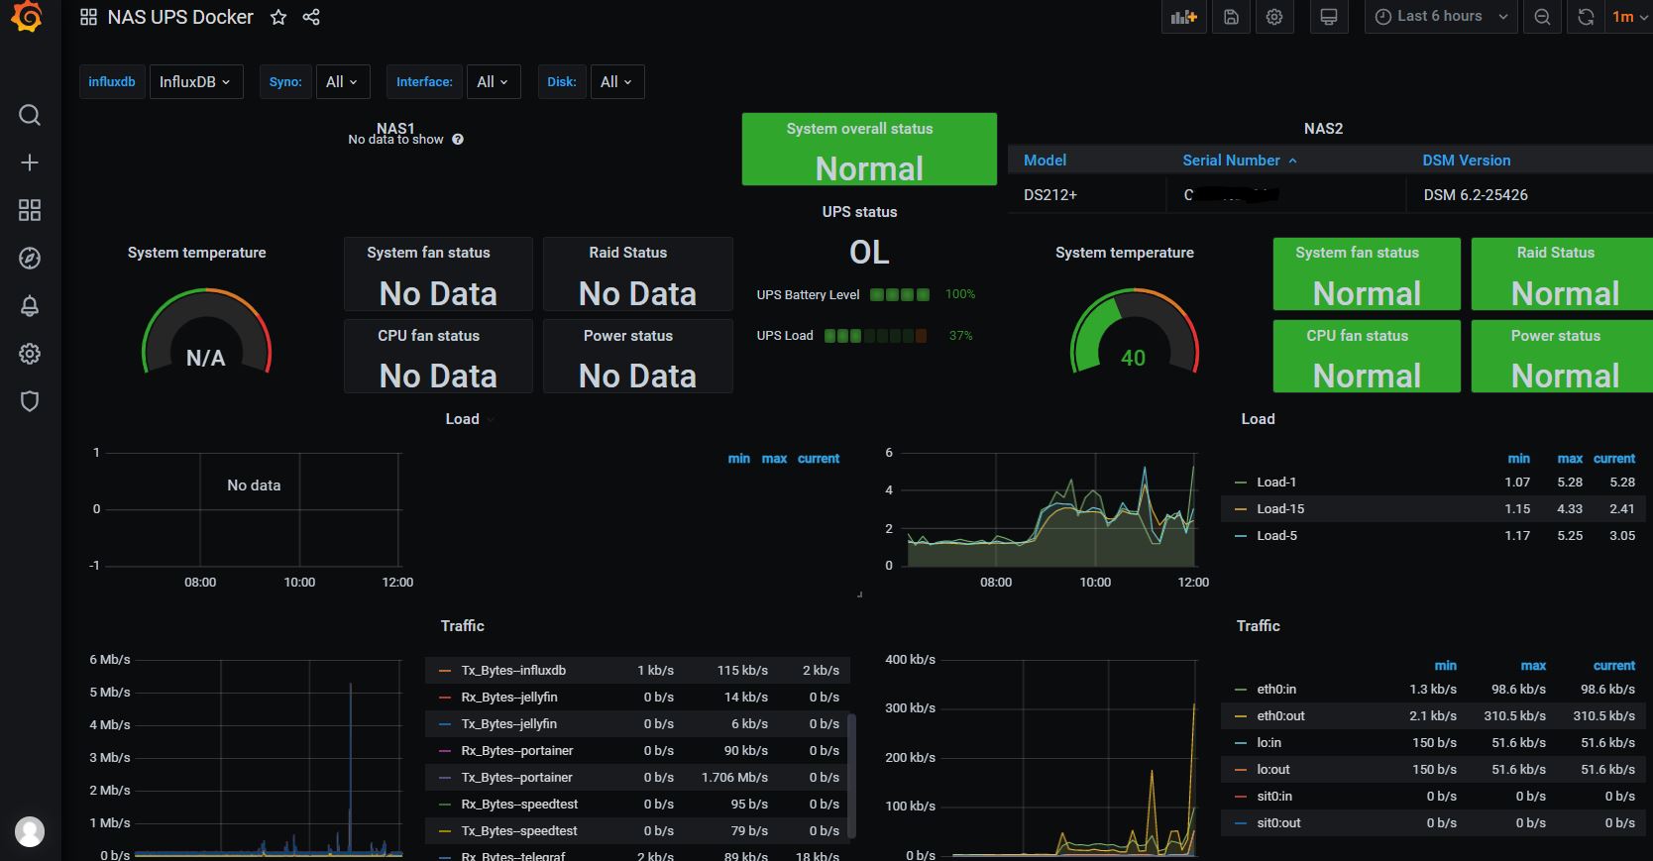The image size is (1653, 861).
Task: Refresh the dashboard now
Action: [x=1586, y=17]
